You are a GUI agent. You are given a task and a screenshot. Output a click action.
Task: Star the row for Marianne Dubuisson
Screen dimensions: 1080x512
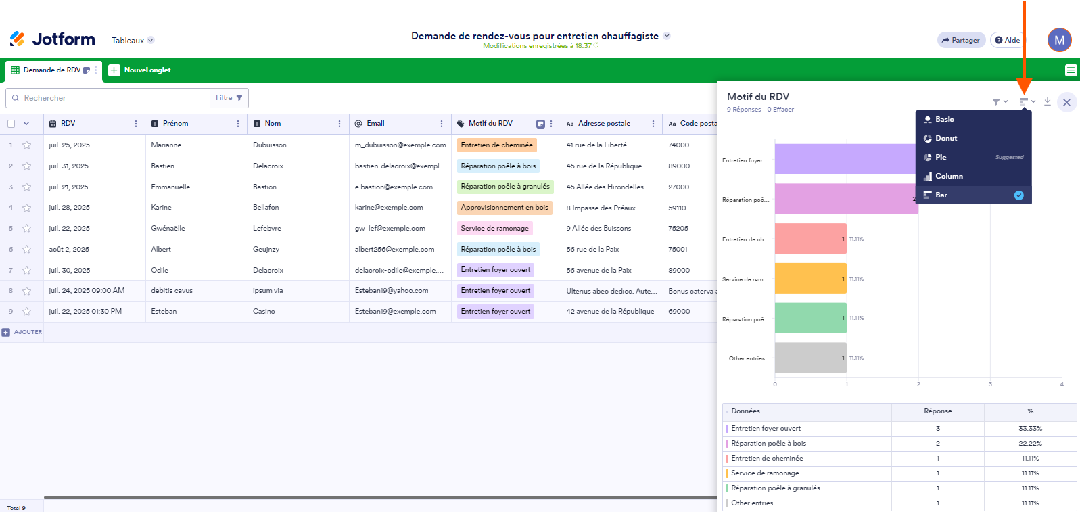pos(27,145)
